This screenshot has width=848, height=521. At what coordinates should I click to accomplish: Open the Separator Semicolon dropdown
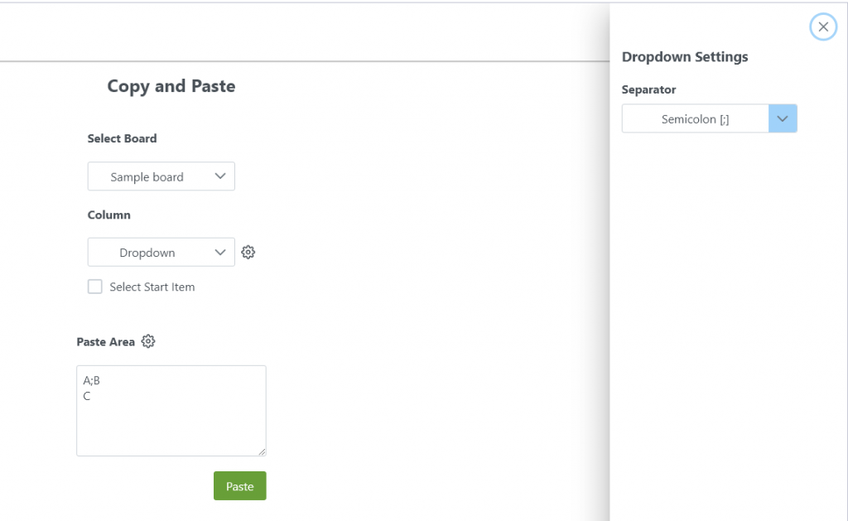pyautogui.click(x=709, y=118)
